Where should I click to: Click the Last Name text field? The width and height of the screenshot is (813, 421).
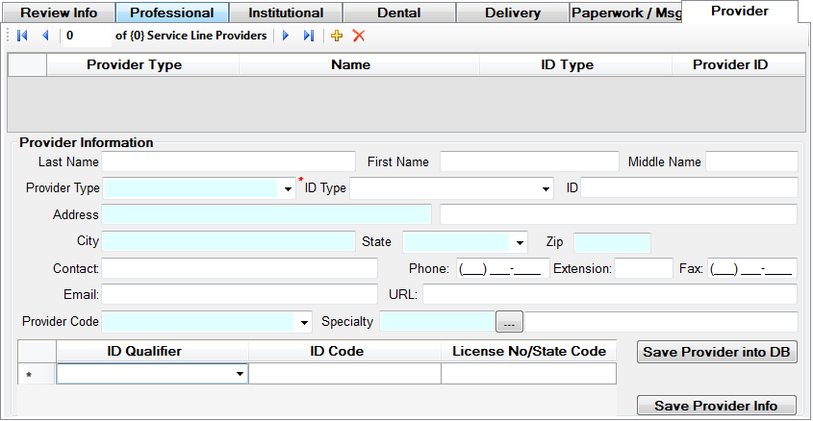coord(228,161)
